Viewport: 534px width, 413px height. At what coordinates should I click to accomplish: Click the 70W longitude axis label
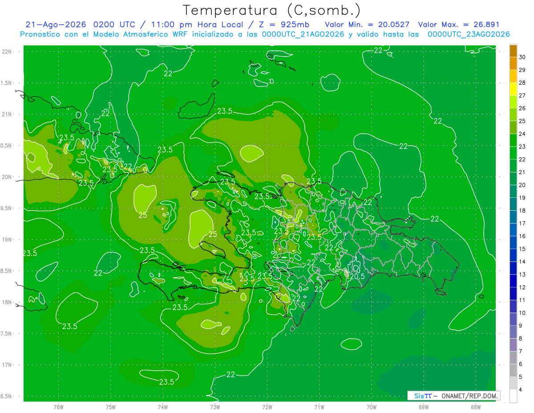371,407
